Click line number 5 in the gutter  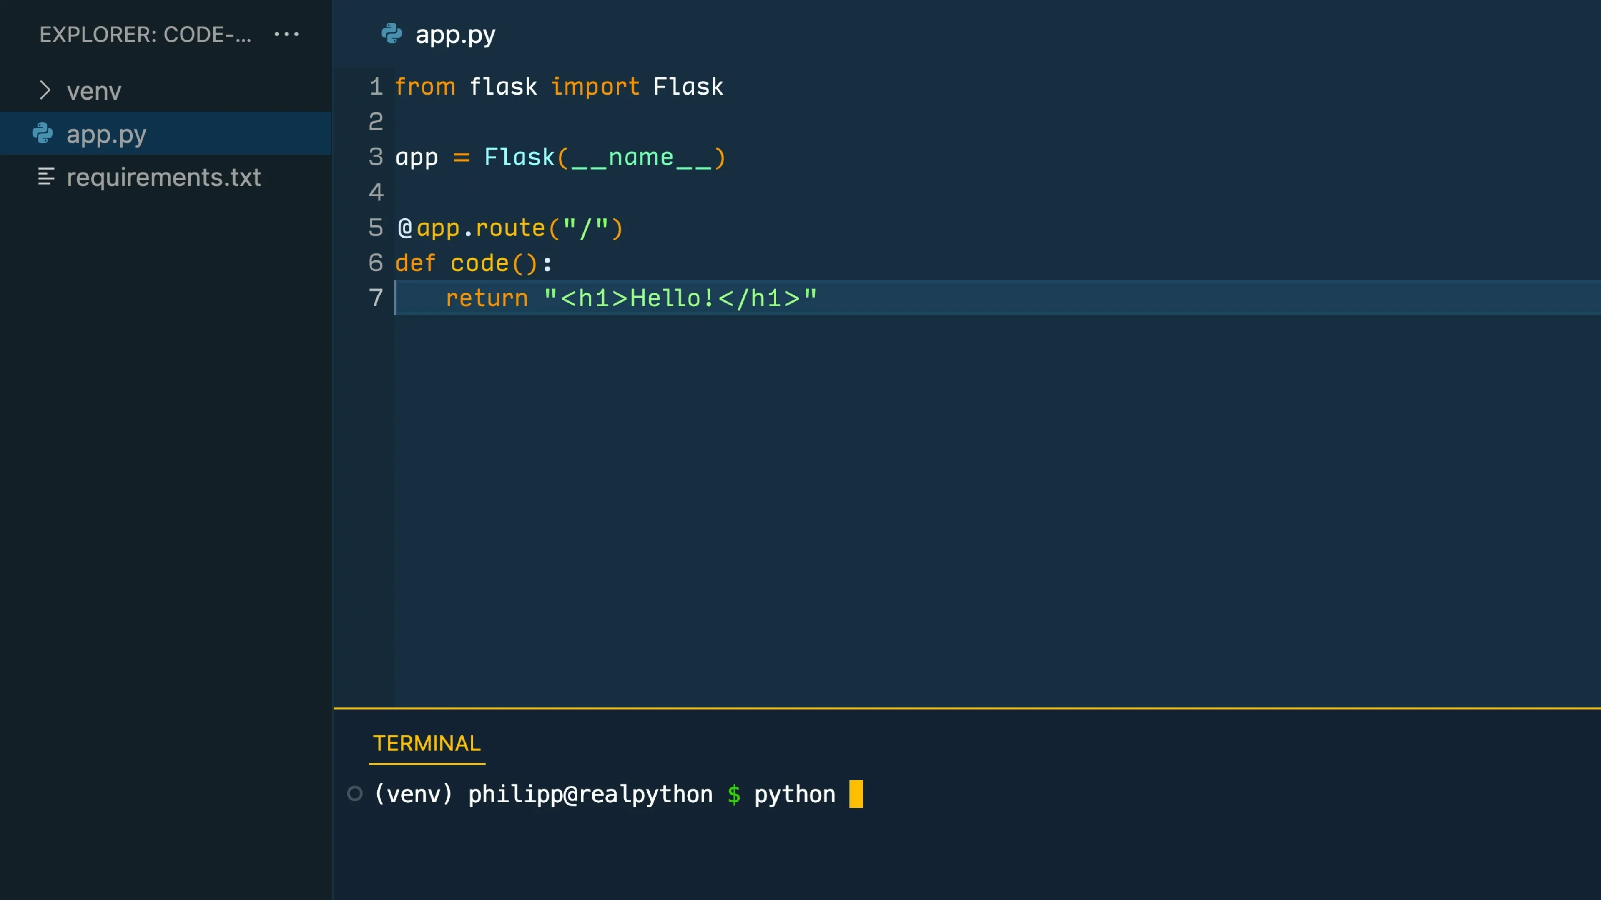[375, 228]
